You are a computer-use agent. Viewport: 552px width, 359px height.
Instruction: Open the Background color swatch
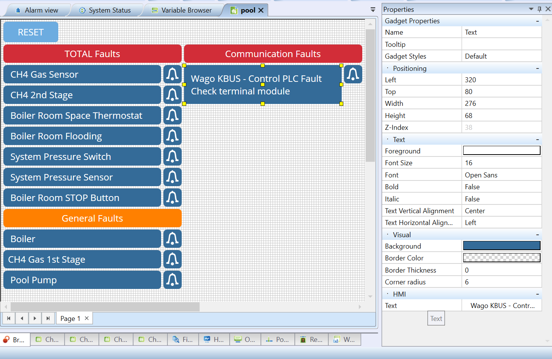(502, 246)
